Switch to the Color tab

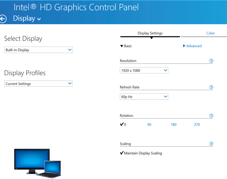(211, 33)
